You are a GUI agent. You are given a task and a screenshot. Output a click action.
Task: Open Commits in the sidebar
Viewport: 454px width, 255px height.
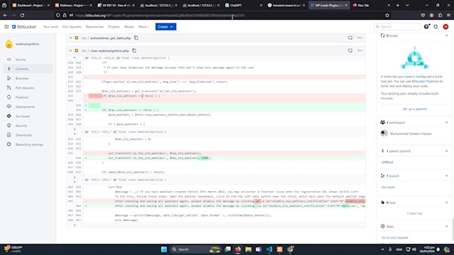click(22, 69)
